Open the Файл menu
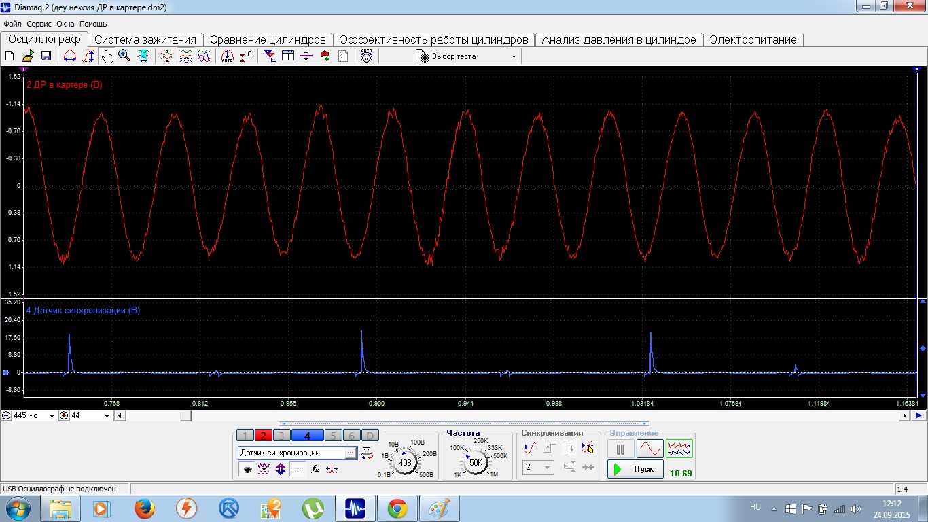 click(x=13, y=24)
